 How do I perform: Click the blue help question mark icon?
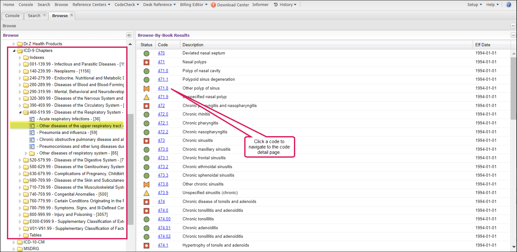click(x=508, y=5)
